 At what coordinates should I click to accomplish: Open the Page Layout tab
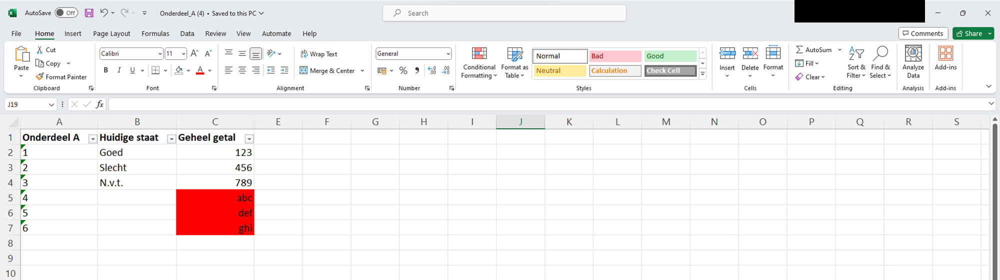[x=111, y=33]
